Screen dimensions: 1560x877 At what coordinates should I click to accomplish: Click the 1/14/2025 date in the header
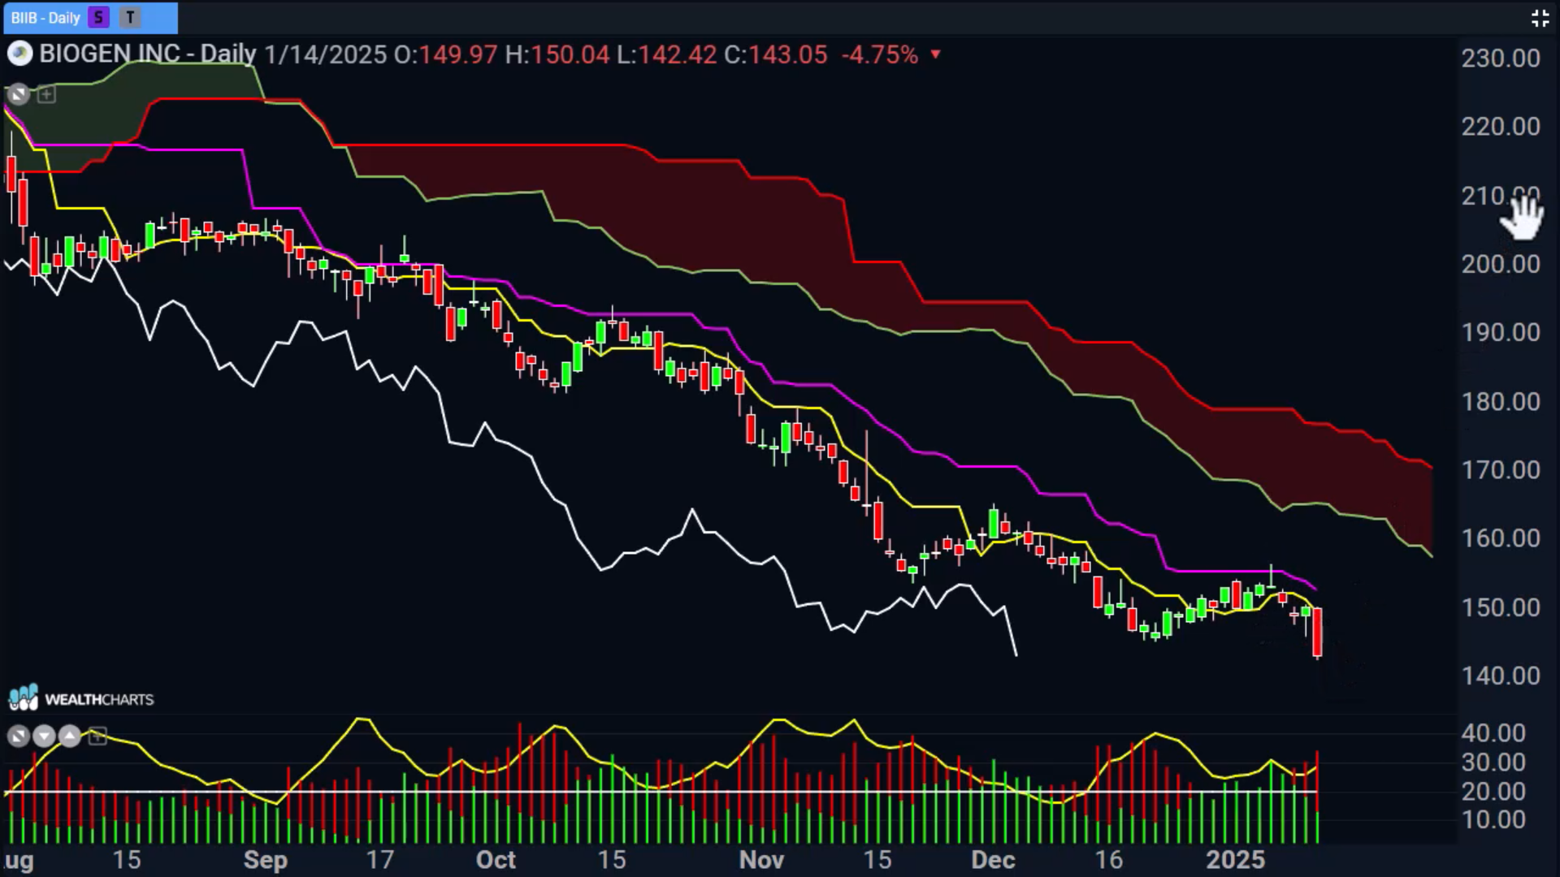coord(325,54)
